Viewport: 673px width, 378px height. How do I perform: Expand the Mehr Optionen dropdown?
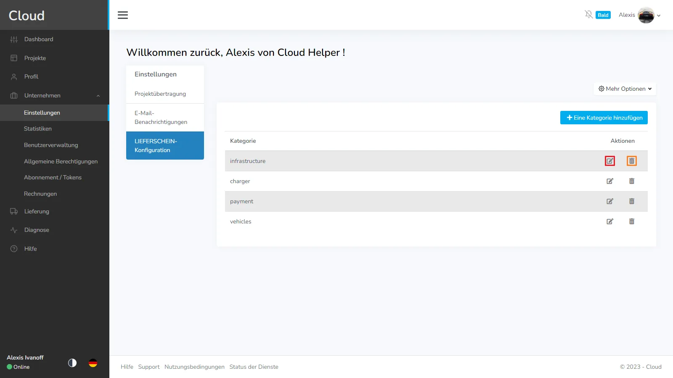pos(625,89)
